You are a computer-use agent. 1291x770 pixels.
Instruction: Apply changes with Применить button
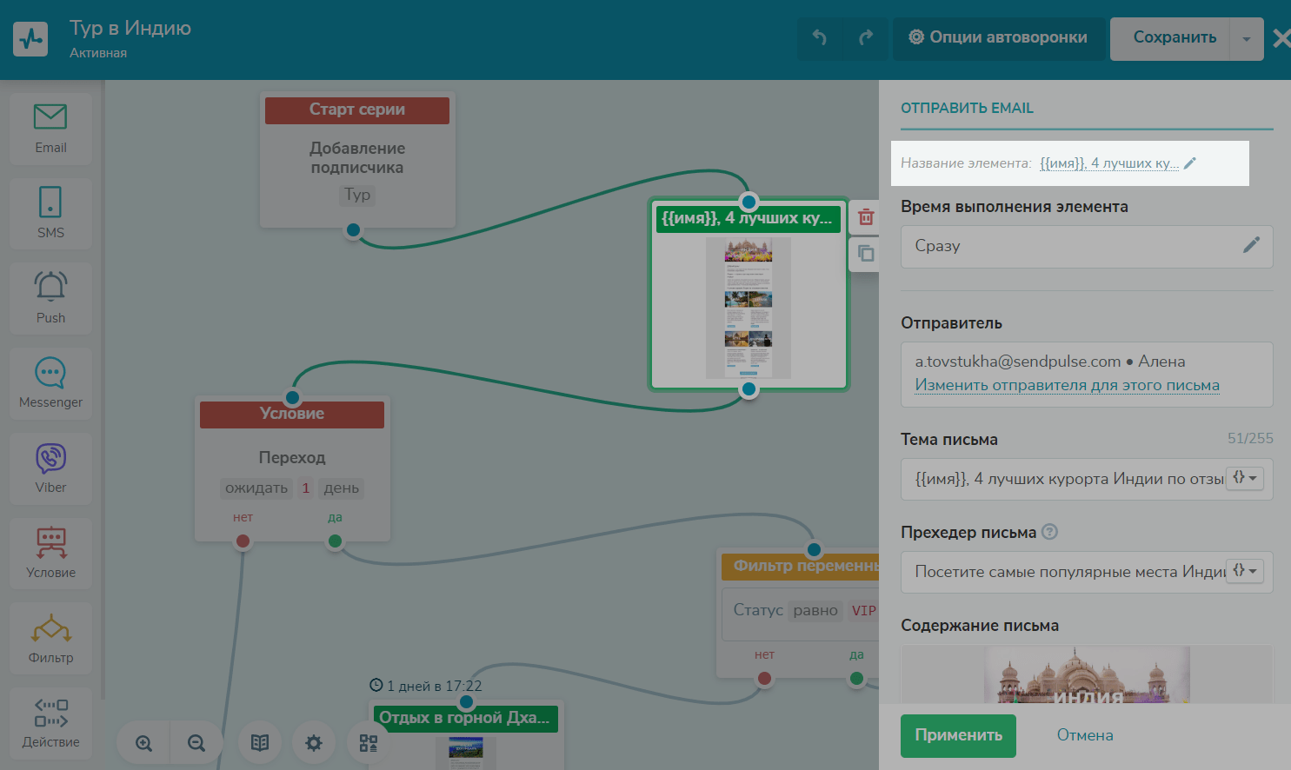(x=958, y=735)
